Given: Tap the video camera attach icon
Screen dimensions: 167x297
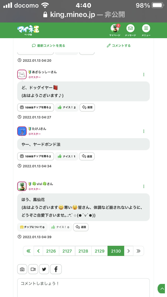Looking at the screenshot, I should tap(33, 269).
